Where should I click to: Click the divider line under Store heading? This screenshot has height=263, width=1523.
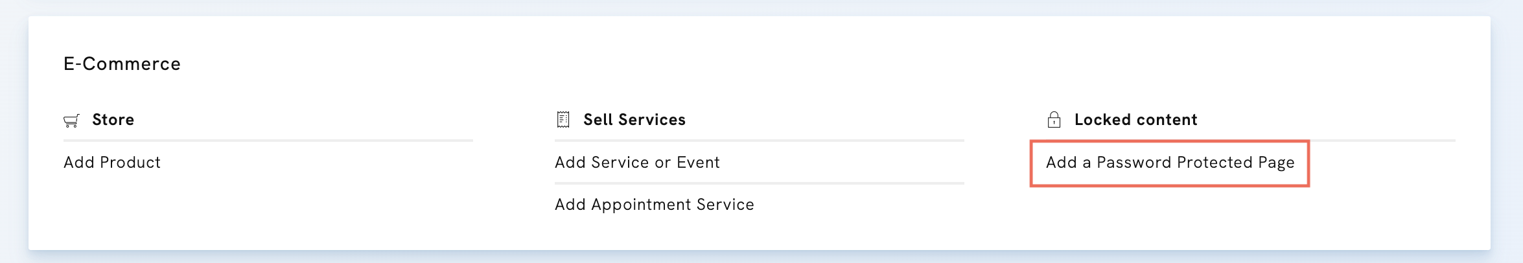click(268, 140)
